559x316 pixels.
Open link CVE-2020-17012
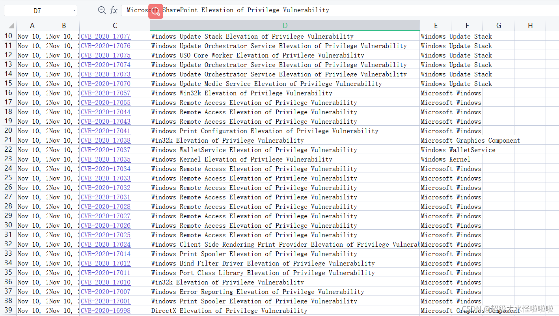tap(106, 263)
